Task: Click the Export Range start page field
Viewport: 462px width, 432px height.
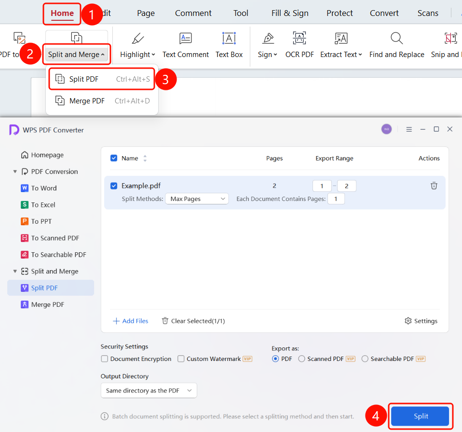Action: click(x=322, y=186)
